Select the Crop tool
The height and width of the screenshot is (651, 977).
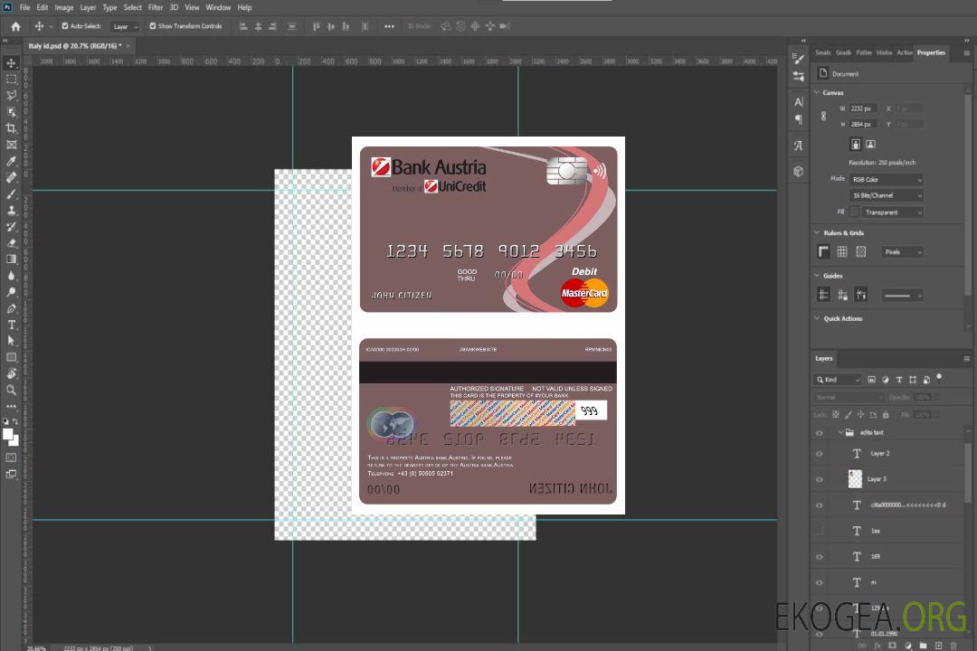11,128
